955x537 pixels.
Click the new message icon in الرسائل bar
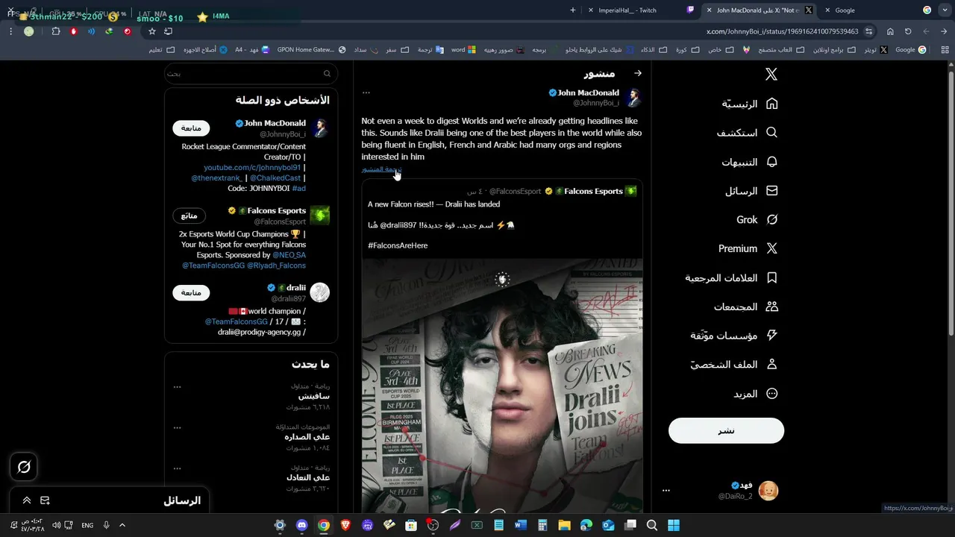point(45,500)
